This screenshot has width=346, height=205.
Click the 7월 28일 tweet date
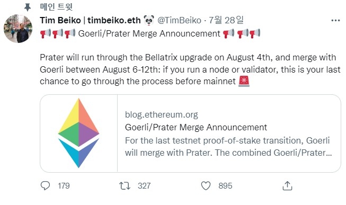click(226, 20)
